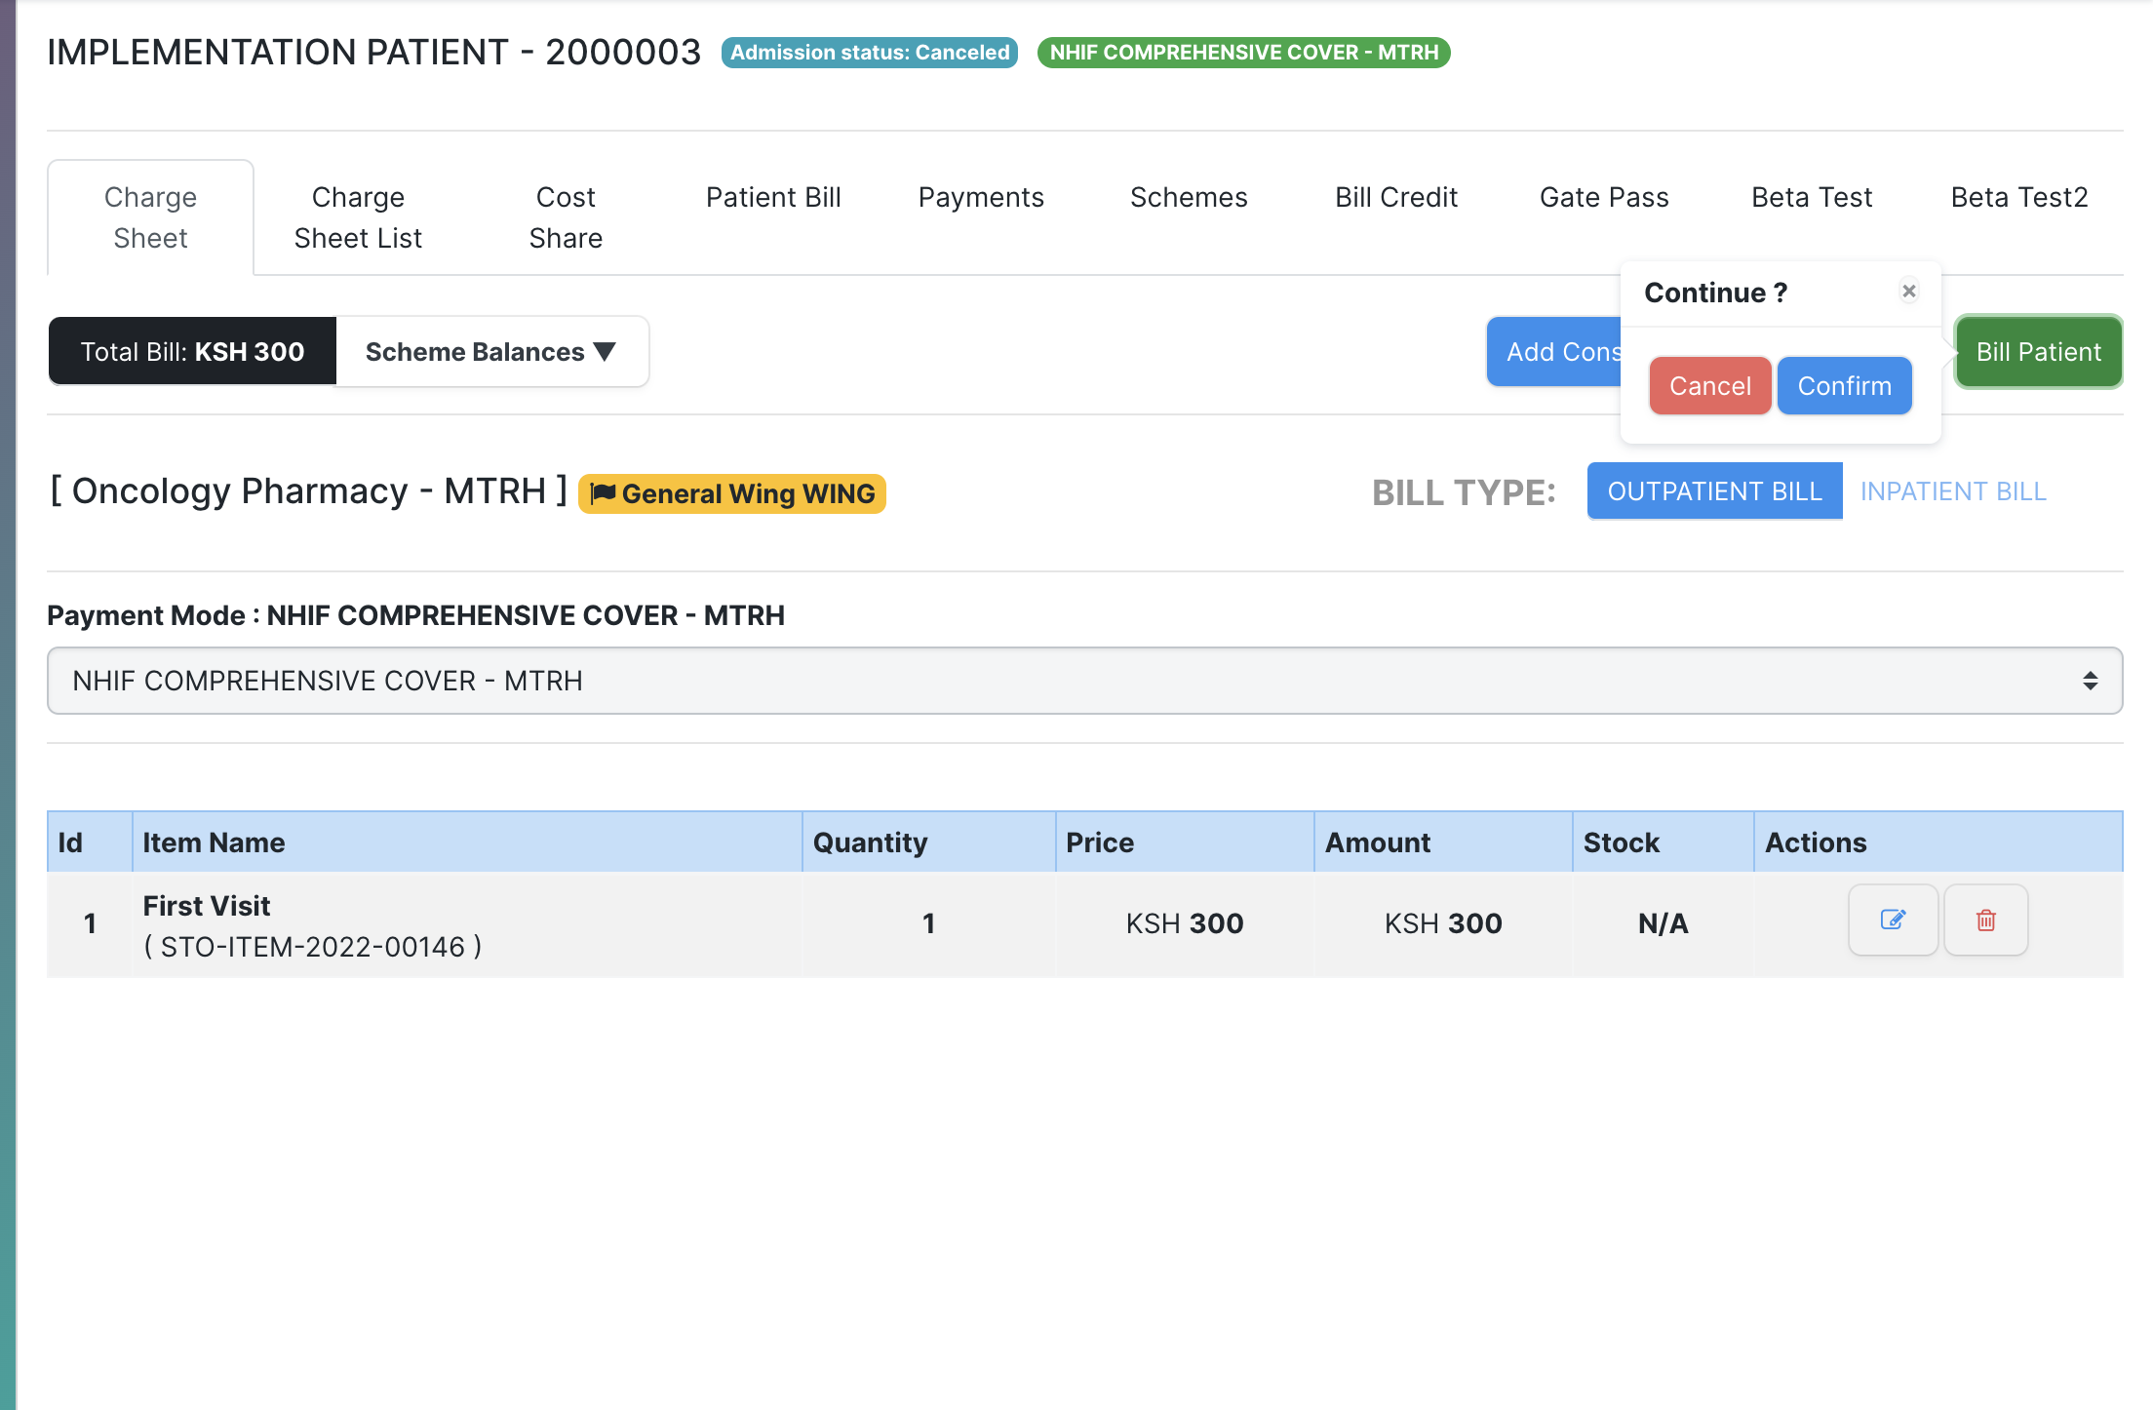Expand the Scheme Balances dropdown

491,352
